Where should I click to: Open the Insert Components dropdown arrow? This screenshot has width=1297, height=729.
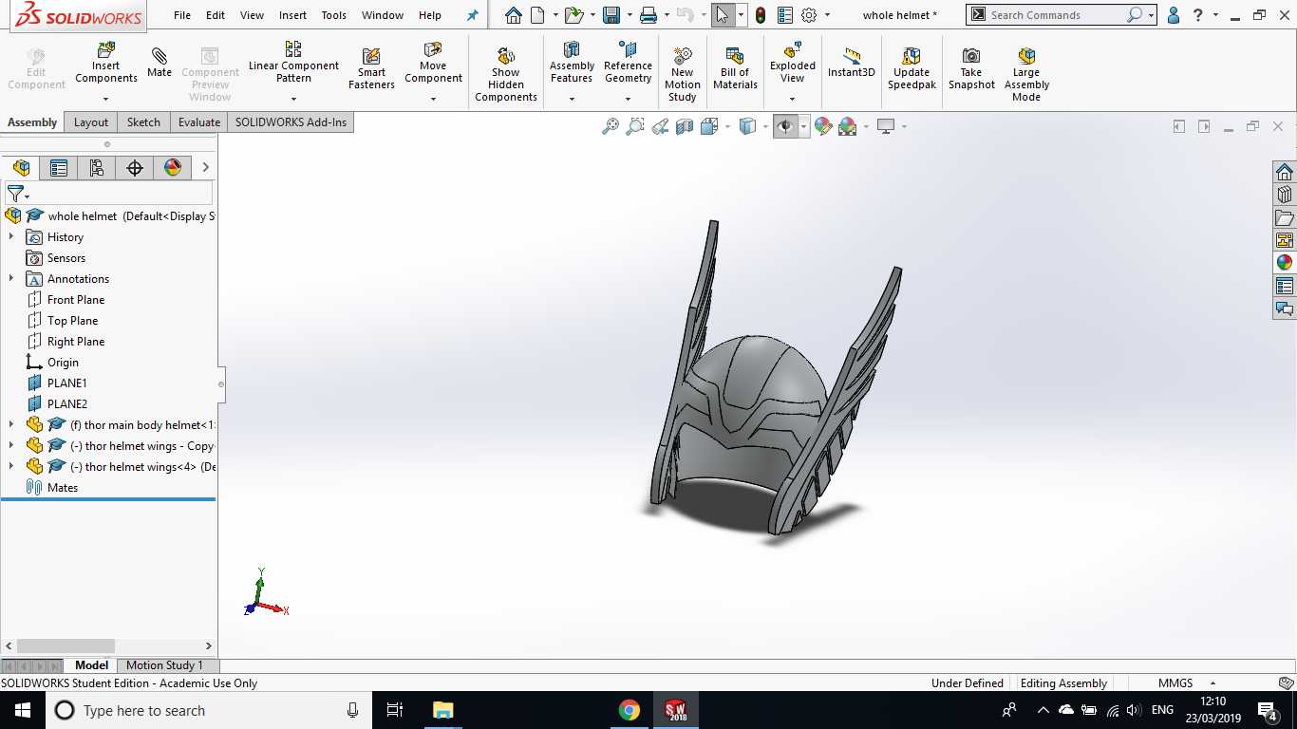105,99
